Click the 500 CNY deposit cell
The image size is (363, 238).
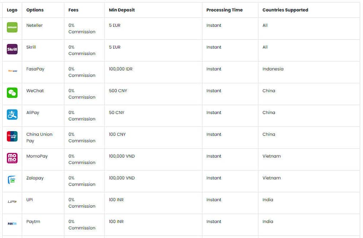click(x=118, y=91)
